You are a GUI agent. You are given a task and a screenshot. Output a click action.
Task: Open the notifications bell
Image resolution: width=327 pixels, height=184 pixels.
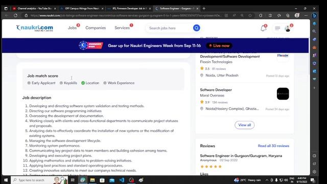coord(264,28)
